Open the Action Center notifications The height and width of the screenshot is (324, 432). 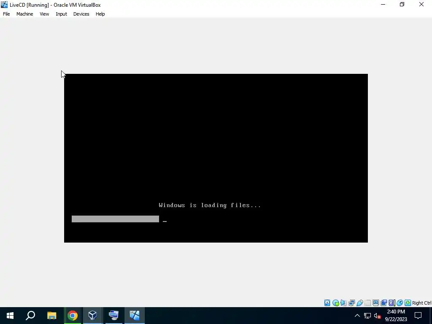pos(418,316)
